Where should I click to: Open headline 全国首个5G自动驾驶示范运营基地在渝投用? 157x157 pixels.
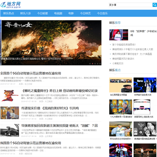pyautogui.click(x=31, y=73)
